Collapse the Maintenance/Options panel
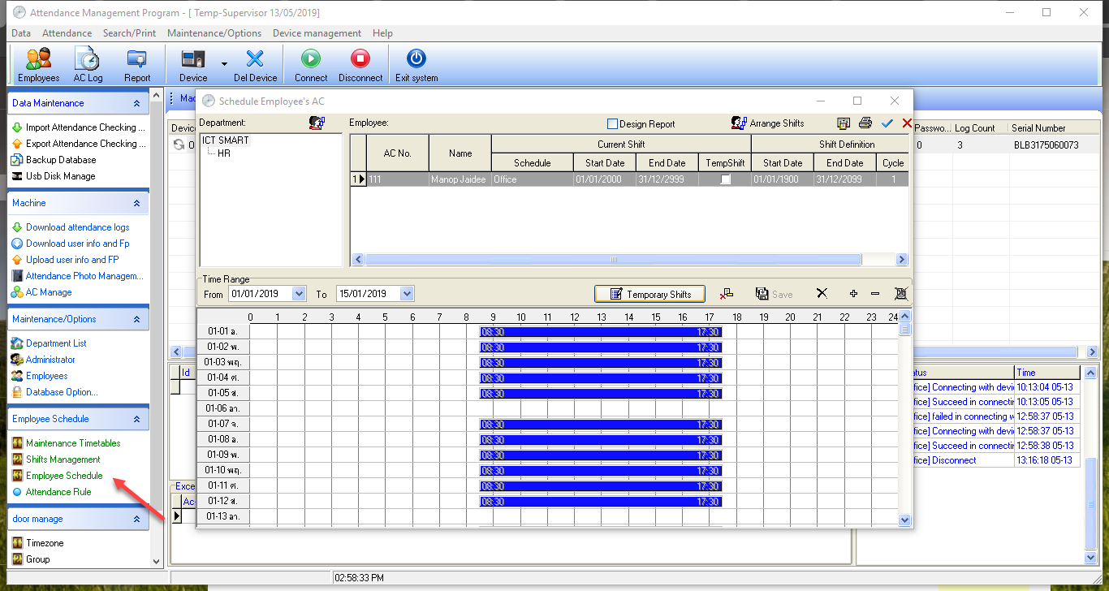The image size is (1109, 591). [136, 319]
